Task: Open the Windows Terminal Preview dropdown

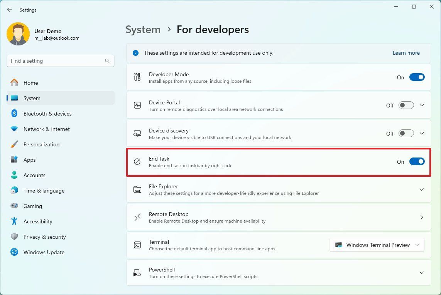Action: click(377, 245)
